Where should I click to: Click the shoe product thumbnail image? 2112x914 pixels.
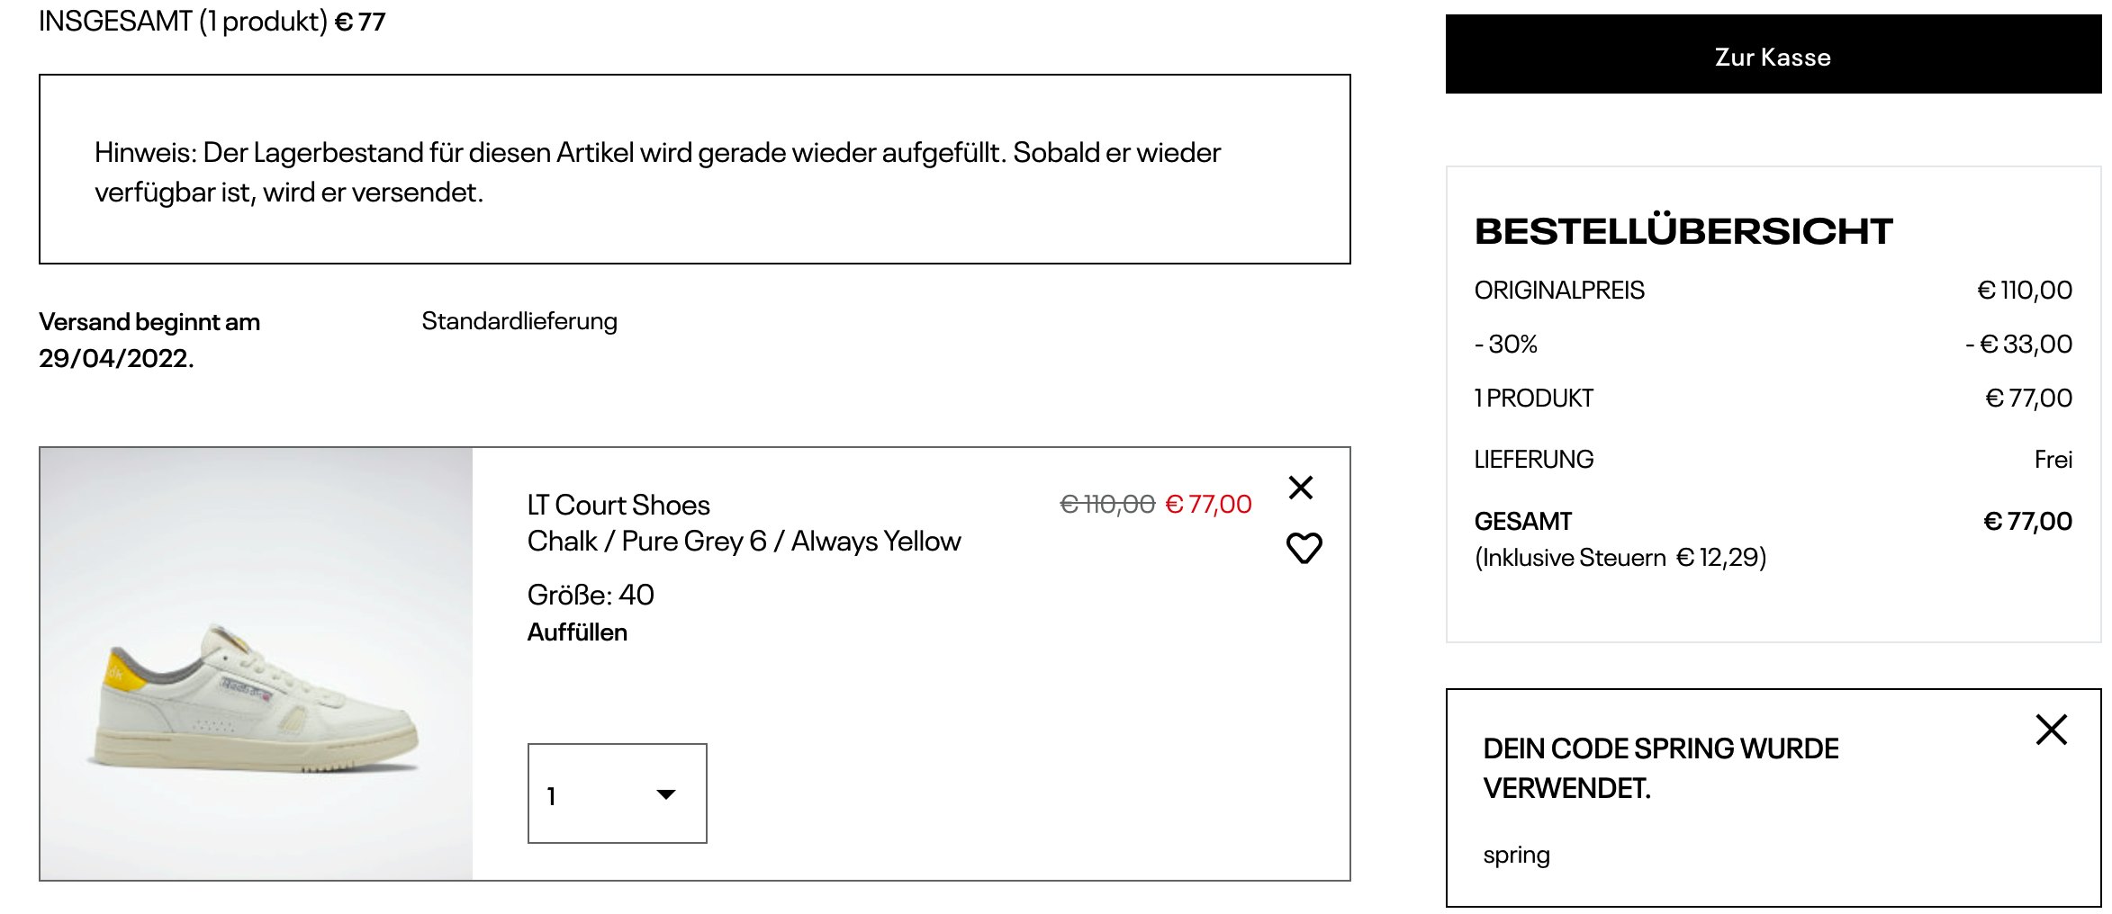tap(257, 664)
